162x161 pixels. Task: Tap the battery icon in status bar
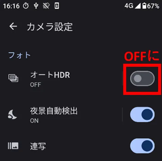144,6
